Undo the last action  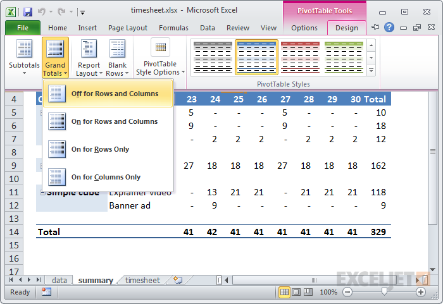coord(42,12)
